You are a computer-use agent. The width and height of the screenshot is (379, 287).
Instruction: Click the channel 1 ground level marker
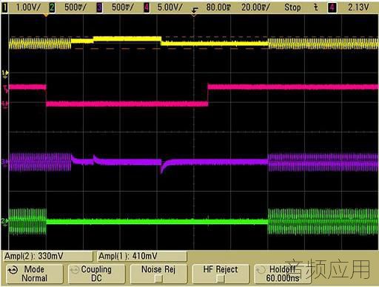pyautogui.click(x=5, y=73)
